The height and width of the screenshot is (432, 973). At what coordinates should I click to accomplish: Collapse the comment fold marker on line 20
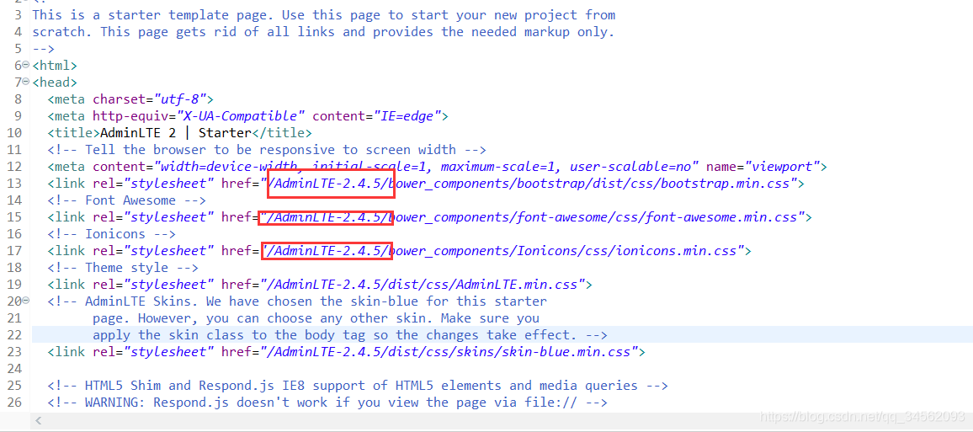(25, 301)
